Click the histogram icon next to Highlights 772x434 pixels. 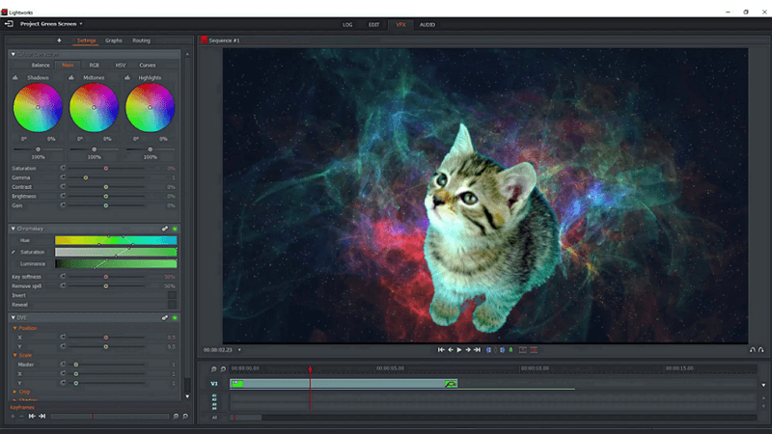click(x=127, y=78)
